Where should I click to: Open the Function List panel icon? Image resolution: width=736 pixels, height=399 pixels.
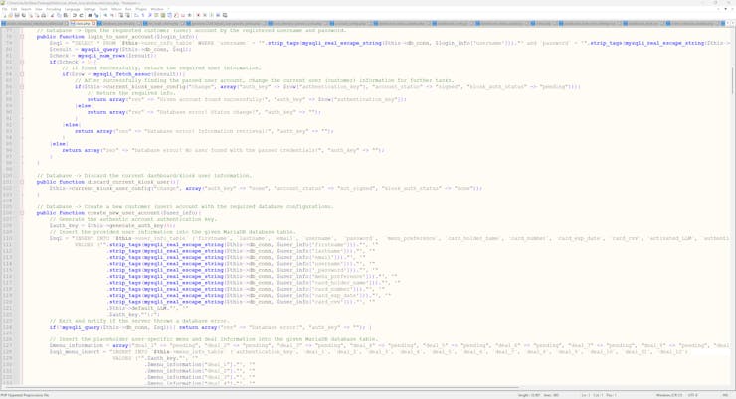[176, 15]
